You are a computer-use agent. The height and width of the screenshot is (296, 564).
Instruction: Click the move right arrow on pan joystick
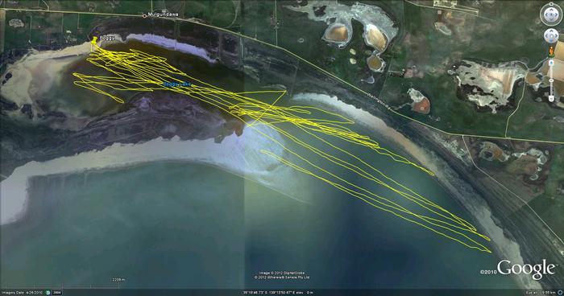[x=556, y=35]
